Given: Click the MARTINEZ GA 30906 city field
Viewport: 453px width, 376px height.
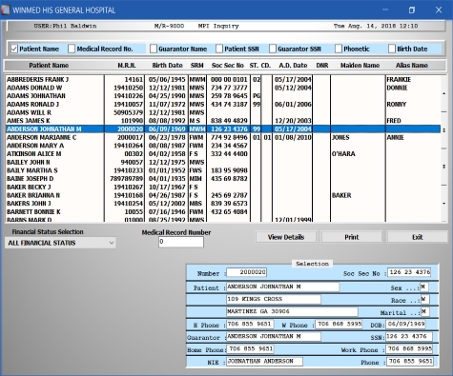Looking at the screenshot, I should (x=292, y=311).
